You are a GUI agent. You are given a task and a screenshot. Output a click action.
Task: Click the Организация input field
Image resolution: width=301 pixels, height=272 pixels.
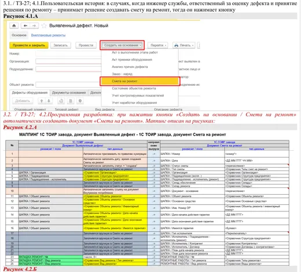pos(68,61)
